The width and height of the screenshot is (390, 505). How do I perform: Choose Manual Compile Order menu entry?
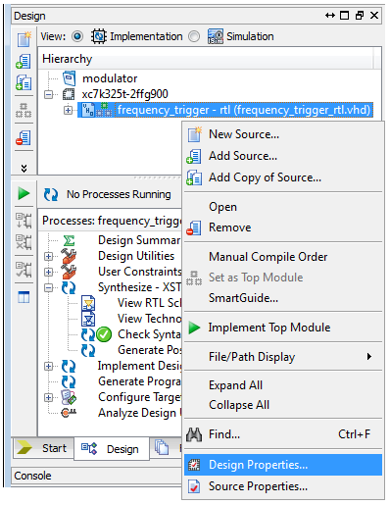coord(283,257)
